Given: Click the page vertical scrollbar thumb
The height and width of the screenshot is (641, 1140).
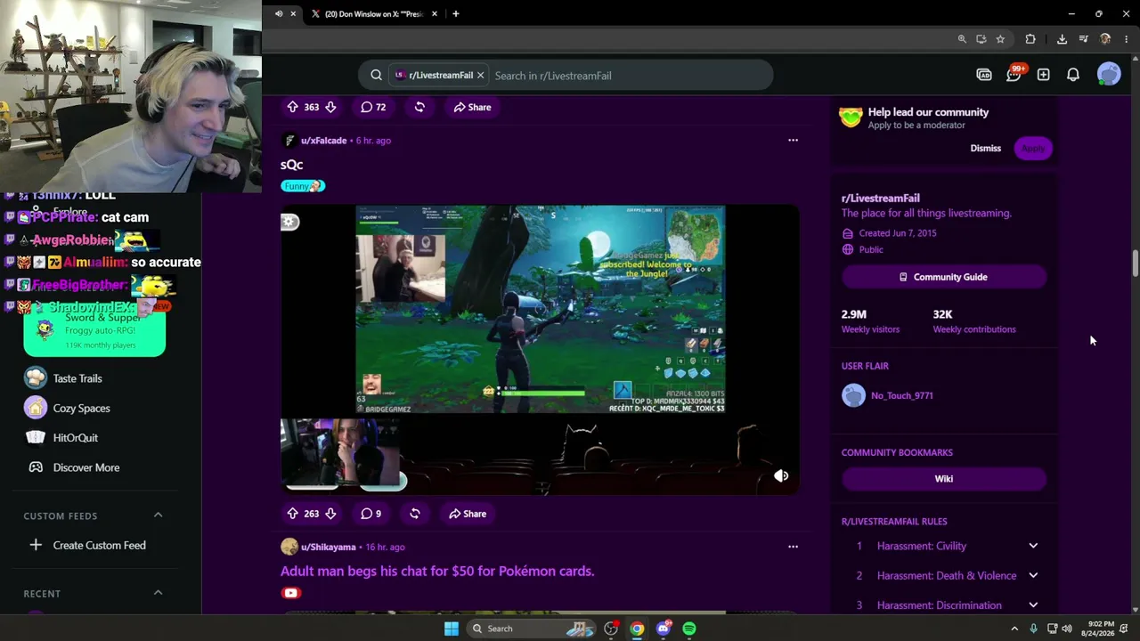Looking at the screenshot, I should [1135, 264].
